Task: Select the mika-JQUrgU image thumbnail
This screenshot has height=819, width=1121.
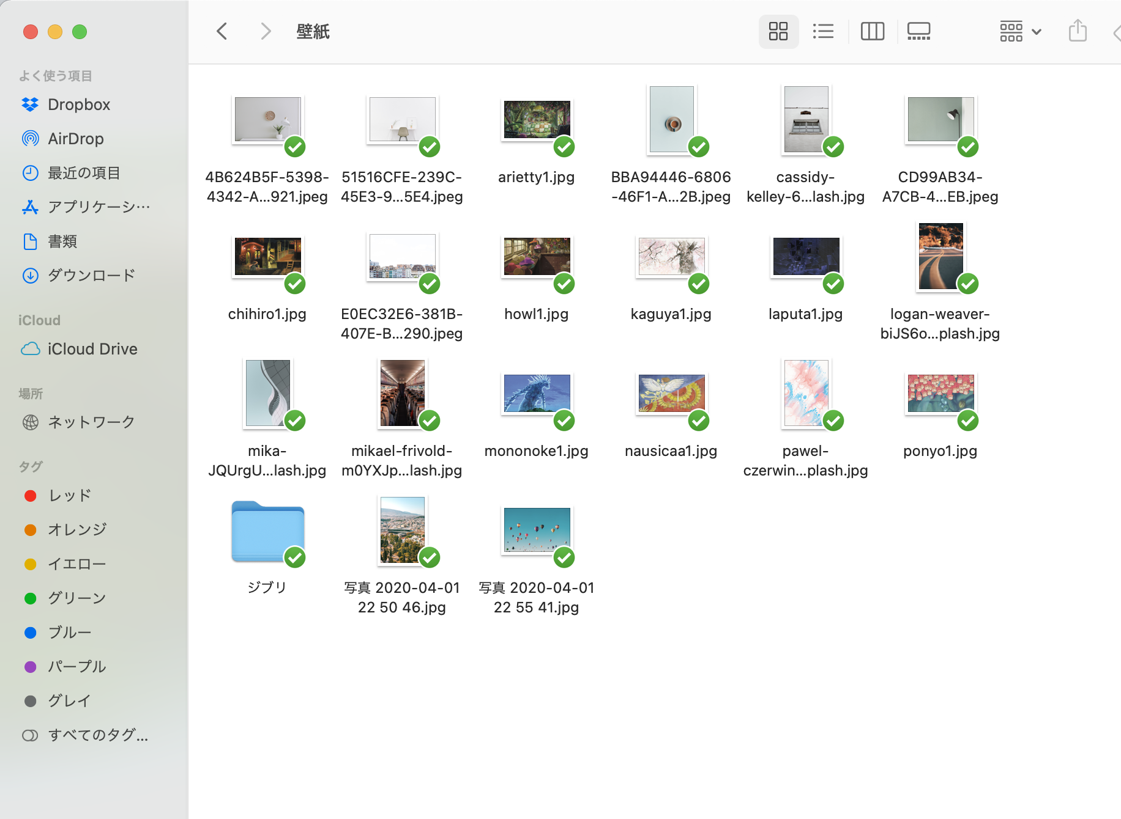Action: click(267, 393)
